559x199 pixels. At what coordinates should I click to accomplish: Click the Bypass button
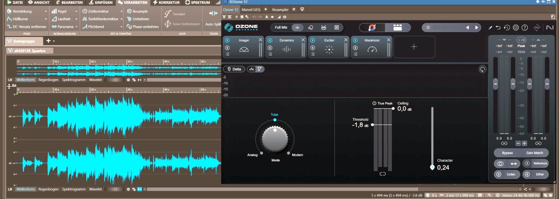[507, 153]
